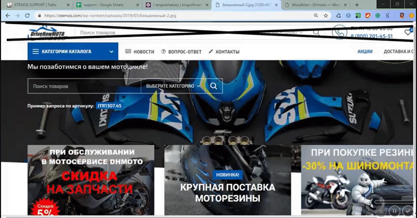Click text Мы позаботимся о вашем мотоцикле!

click(88, 67)
